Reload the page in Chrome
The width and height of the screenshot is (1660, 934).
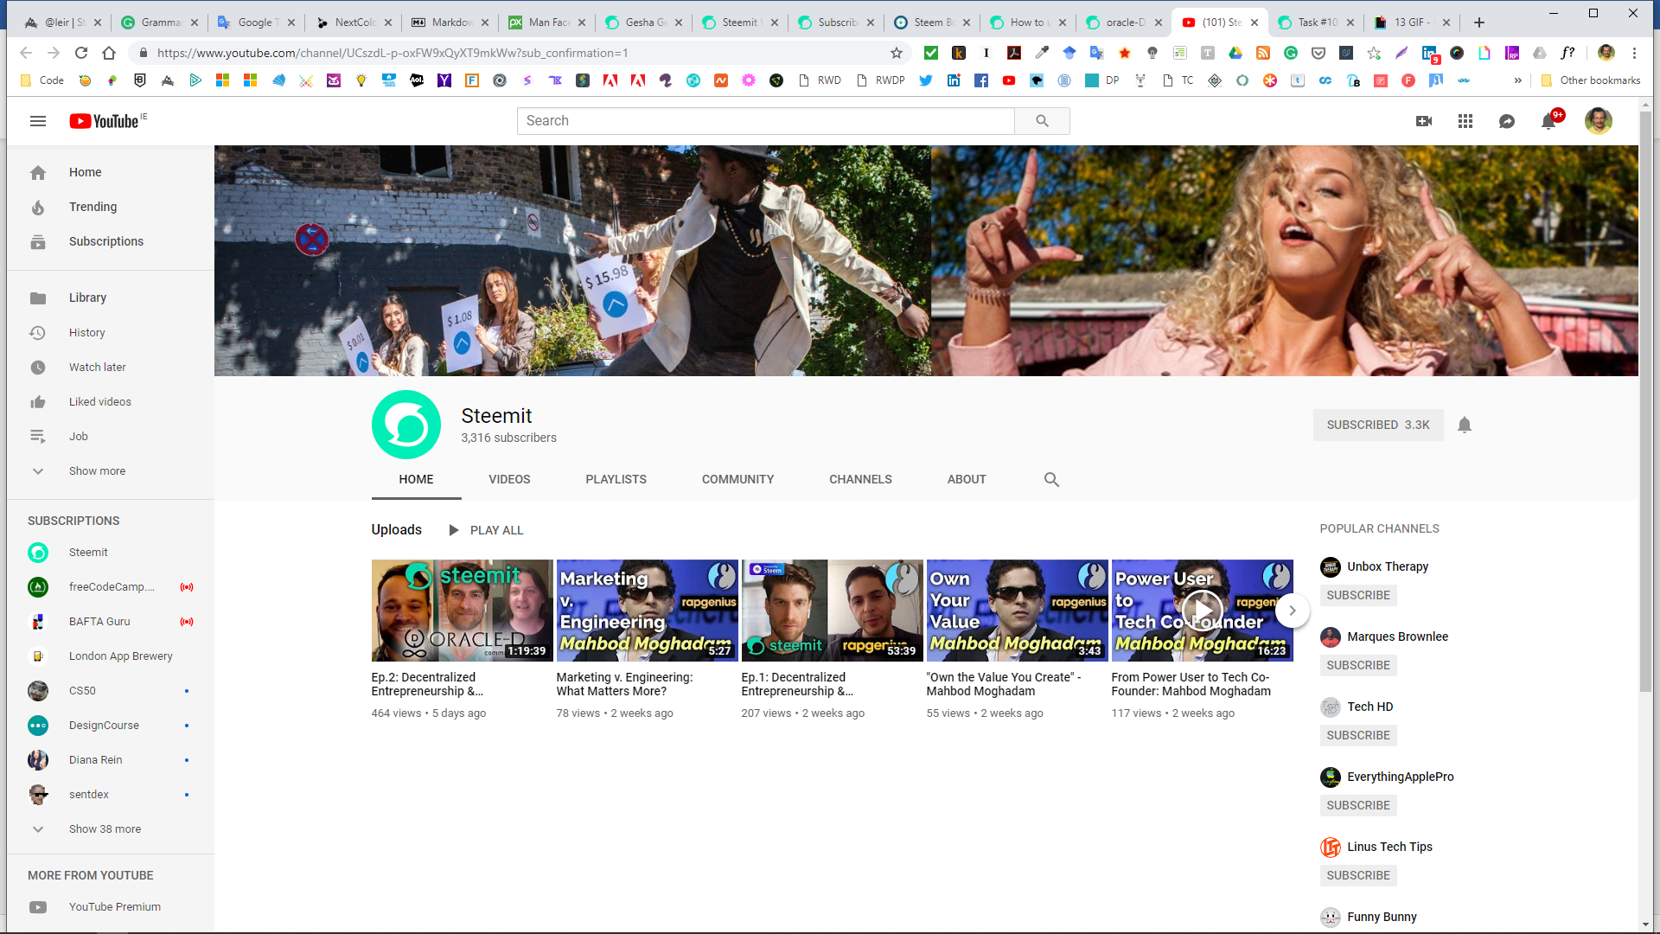81,53
